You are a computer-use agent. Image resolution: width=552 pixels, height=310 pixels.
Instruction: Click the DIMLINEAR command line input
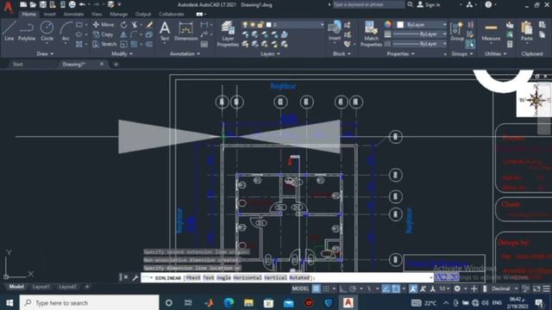(287, 277)
